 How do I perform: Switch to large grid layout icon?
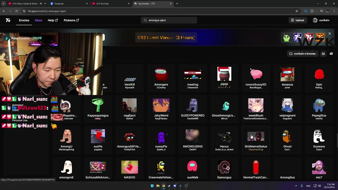(x=323, y=54)
